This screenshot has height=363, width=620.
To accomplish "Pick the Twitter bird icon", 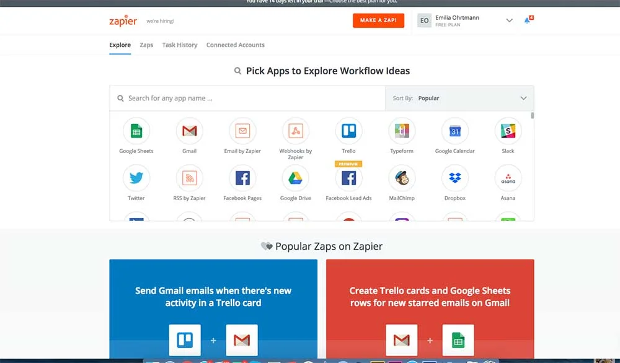I will 136,178.
